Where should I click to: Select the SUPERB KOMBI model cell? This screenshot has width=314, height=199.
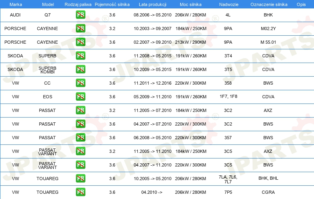pyautogui.click(x=47, y=70)
